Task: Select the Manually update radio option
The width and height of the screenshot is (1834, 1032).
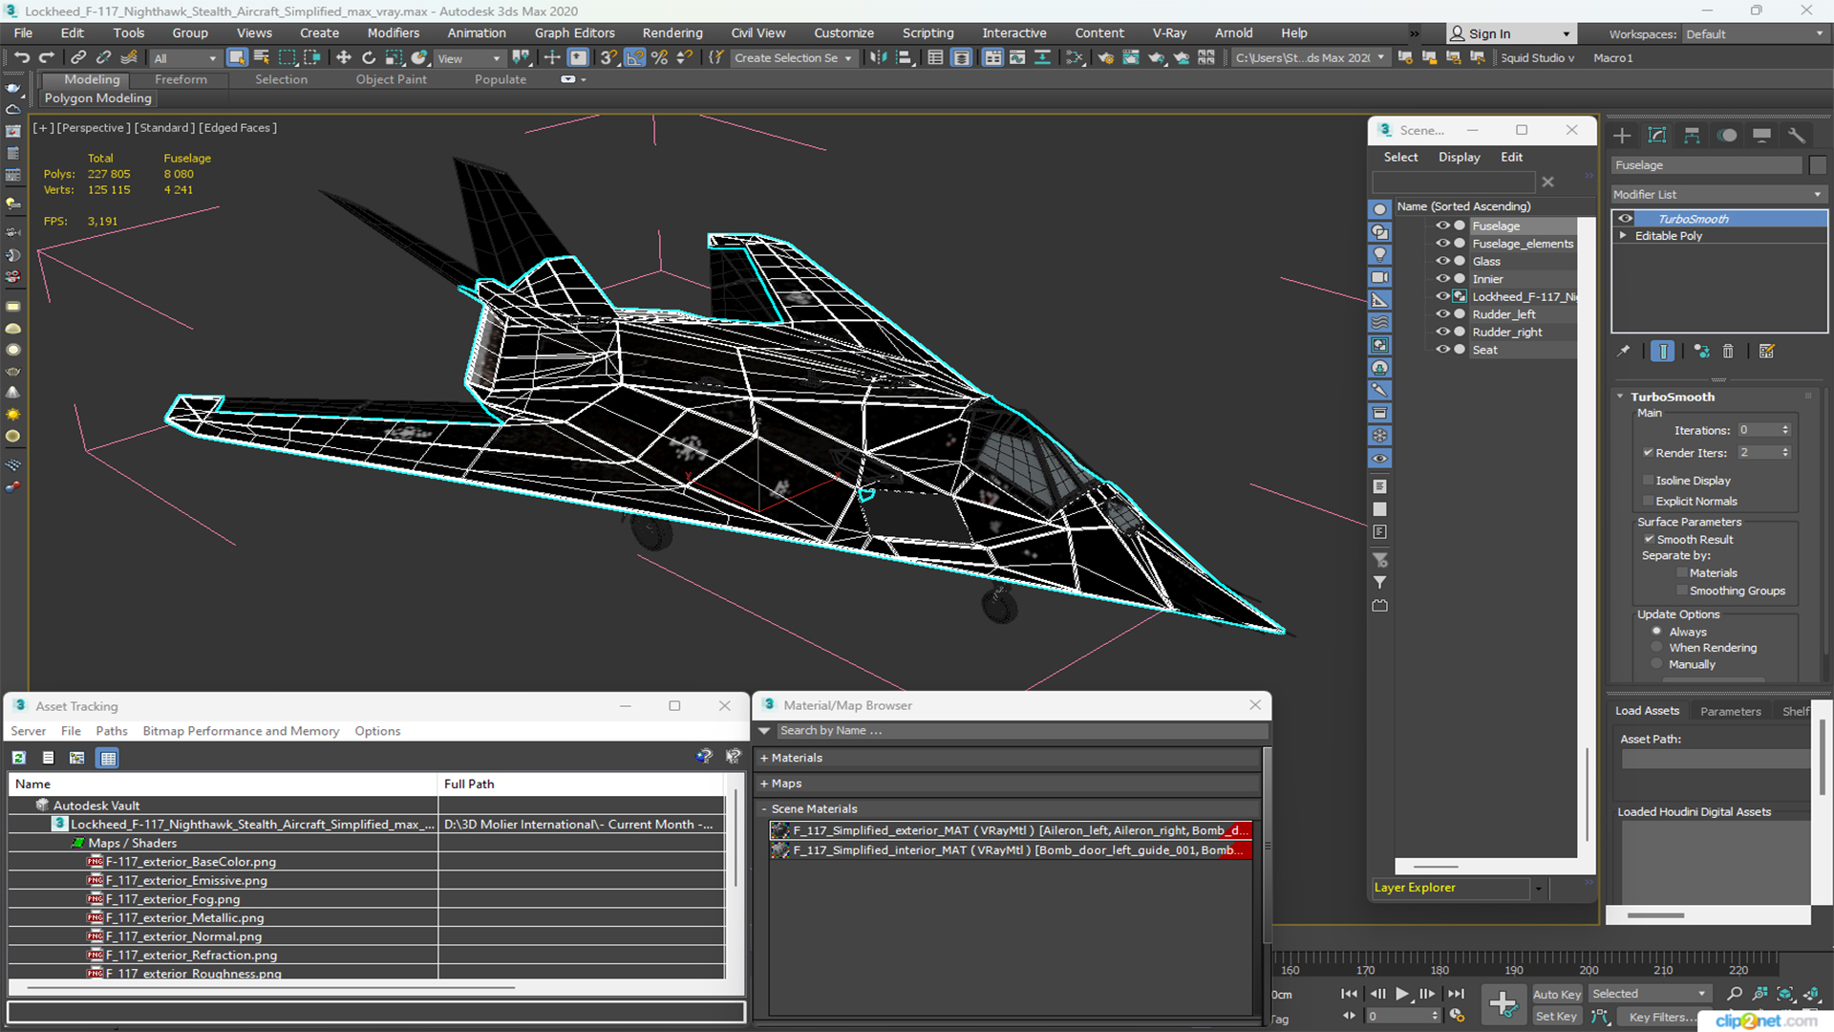Action: 1657,664
